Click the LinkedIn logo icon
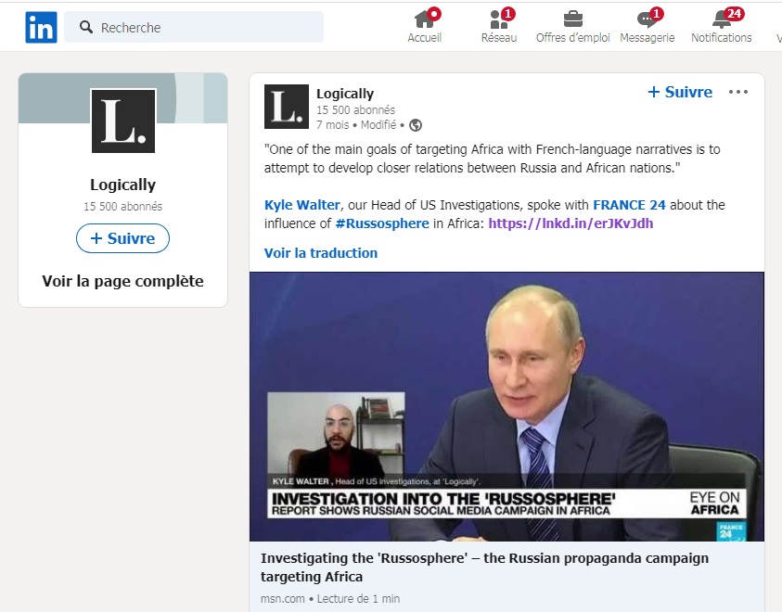Viewport: 782px width, 612px height. (41, 28)
